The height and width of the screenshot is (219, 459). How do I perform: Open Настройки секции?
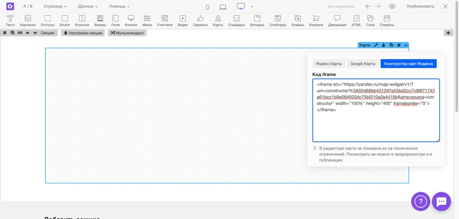(83, 33)
